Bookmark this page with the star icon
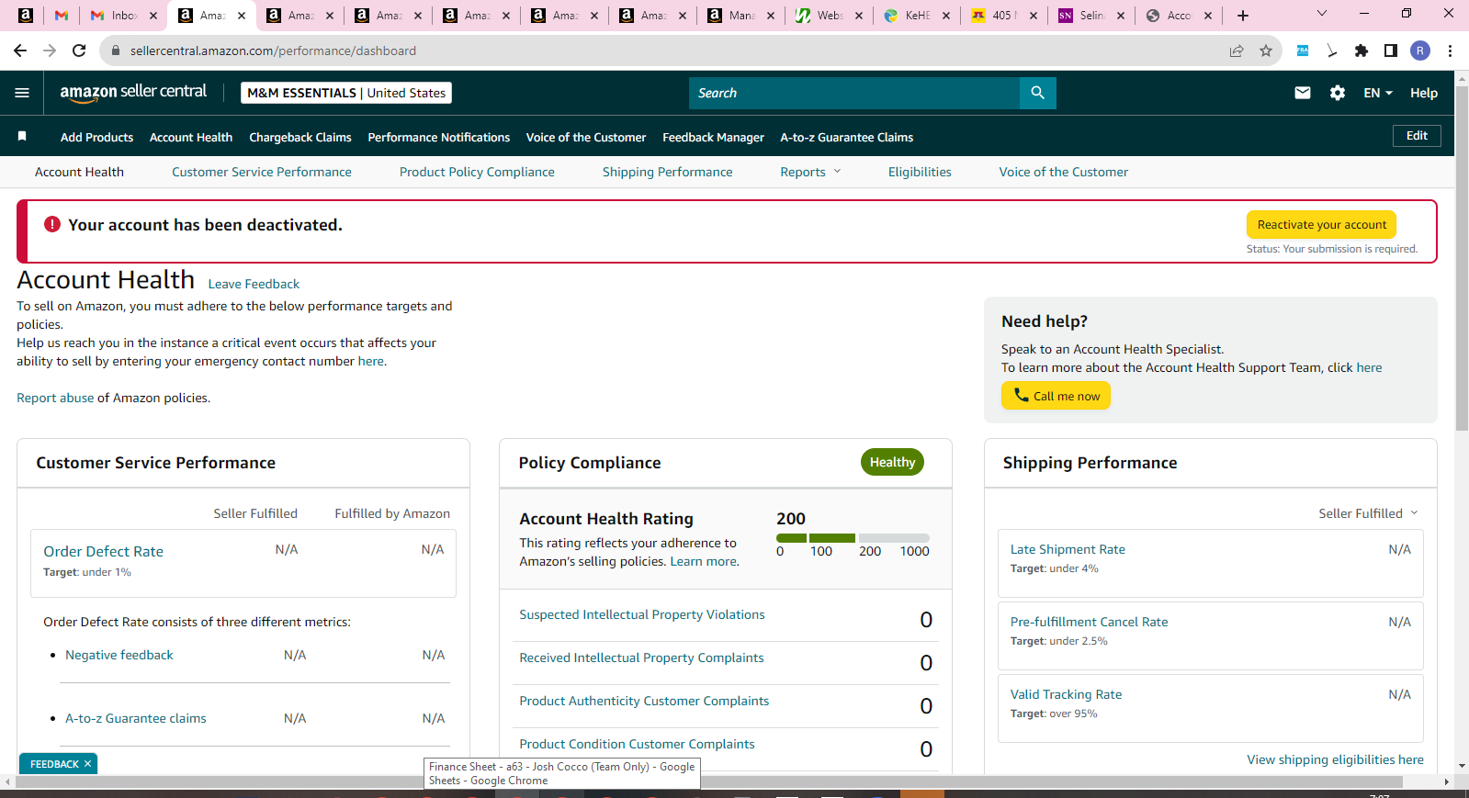 (1266, 51)
